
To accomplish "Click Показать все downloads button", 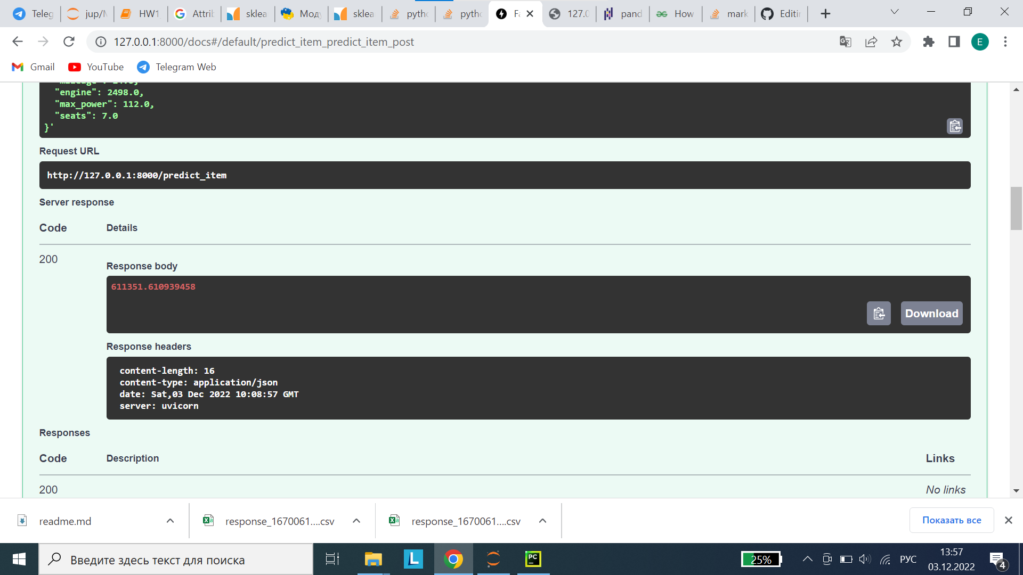I will coord(951,520).
